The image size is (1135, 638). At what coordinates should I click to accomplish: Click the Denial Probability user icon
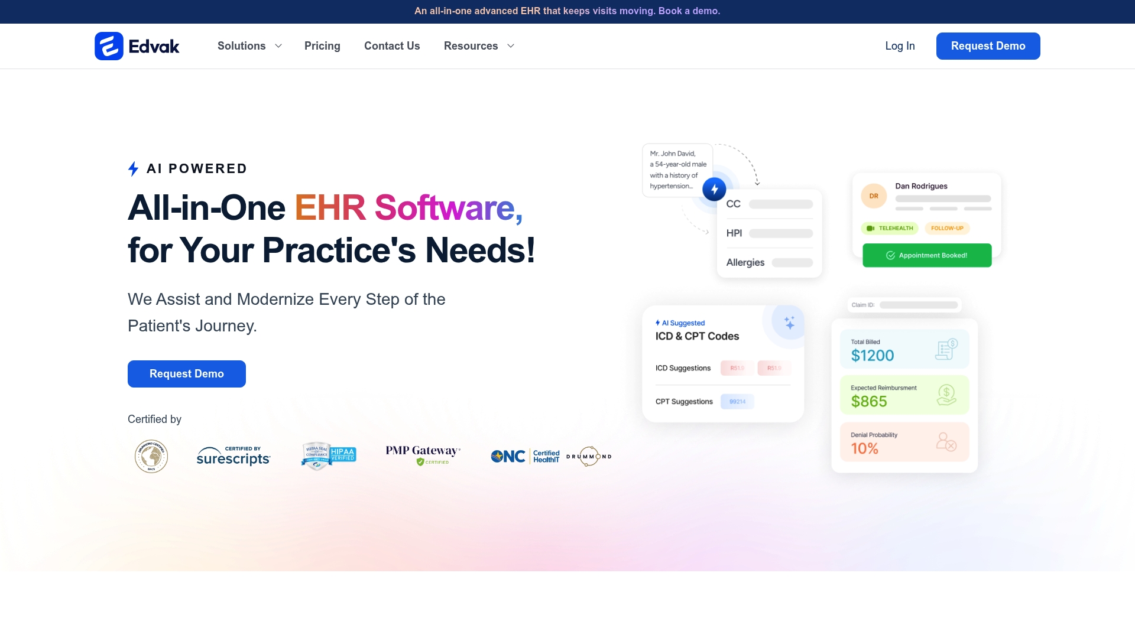946,441
